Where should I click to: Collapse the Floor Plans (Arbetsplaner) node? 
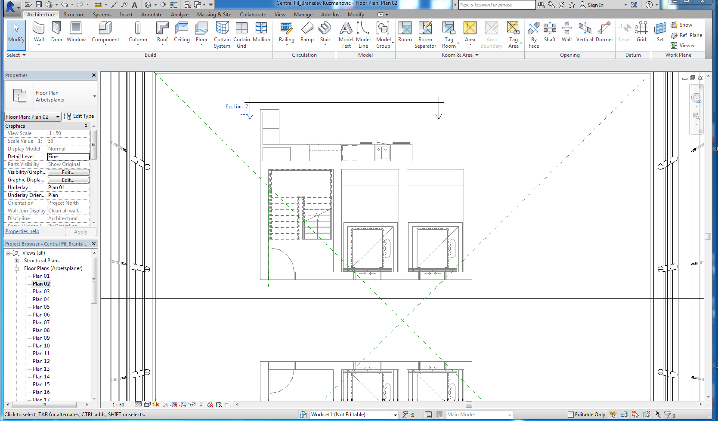point(16,268)
